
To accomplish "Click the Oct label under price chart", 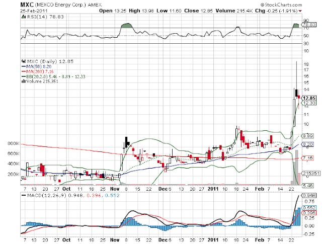I will (66, 189).
